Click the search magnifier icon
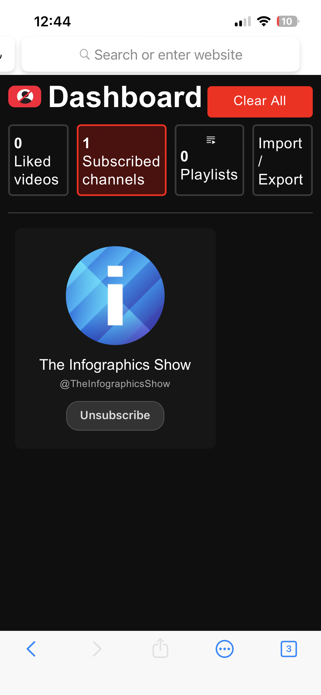Screen dimensions: 321x695 pos(85,54)
